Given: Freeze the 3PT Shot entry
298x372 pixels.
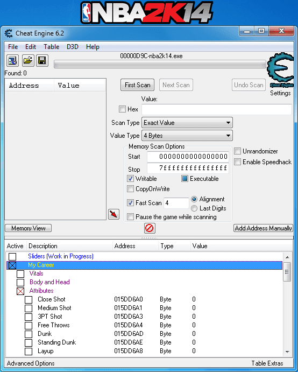Looking at the screenshot, I should (29, 317).
